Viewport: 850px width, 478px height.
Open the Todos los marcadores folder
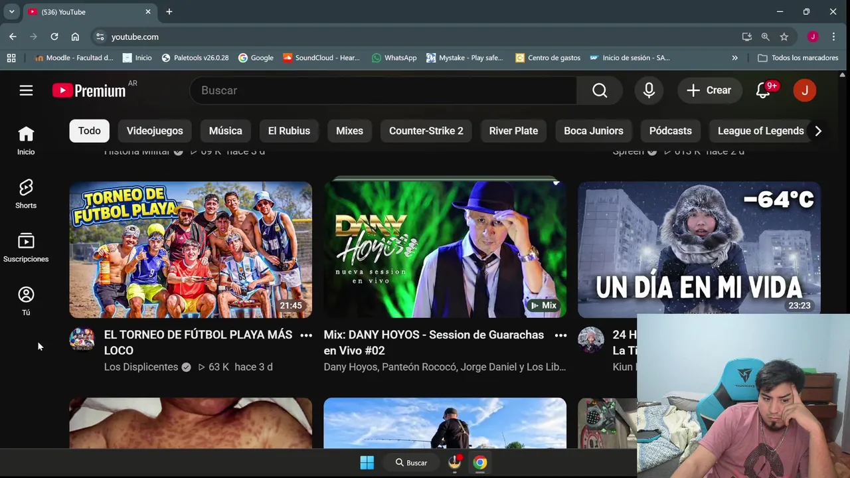[x=798, y=58]
